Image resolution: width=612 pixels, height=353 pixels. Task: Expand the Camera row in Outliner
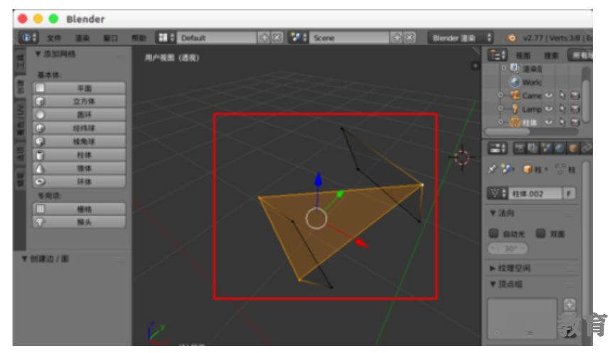tap(500, 95)
